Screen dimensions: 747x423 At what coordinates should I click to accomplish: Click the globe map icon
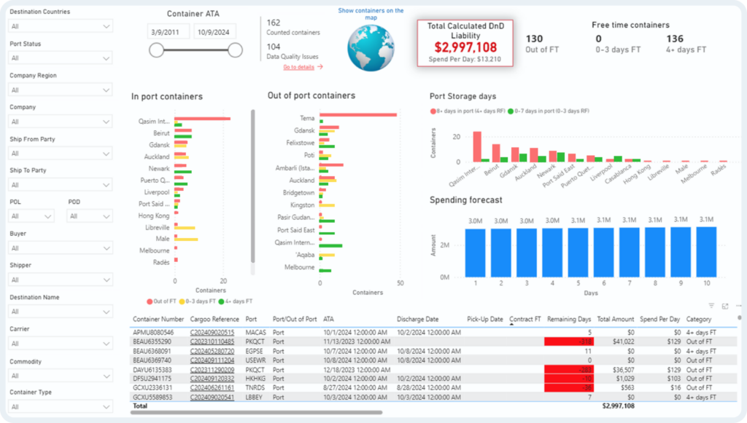pos(371,48)
